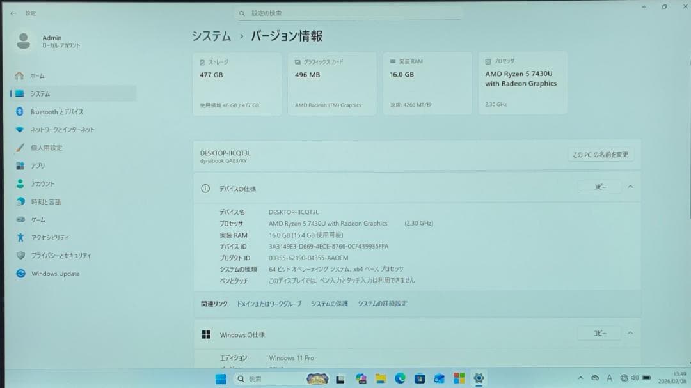Click the volume icon in the system tray
Image resolution: width=691 pixels, height=388 pixels.
[x=635, y=378]
